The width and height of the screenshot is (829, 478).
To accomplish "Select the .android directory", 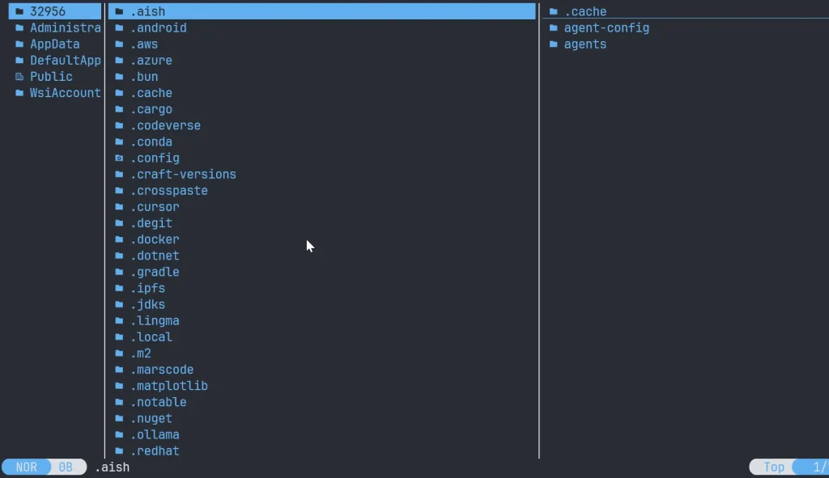I will point(159,28).
